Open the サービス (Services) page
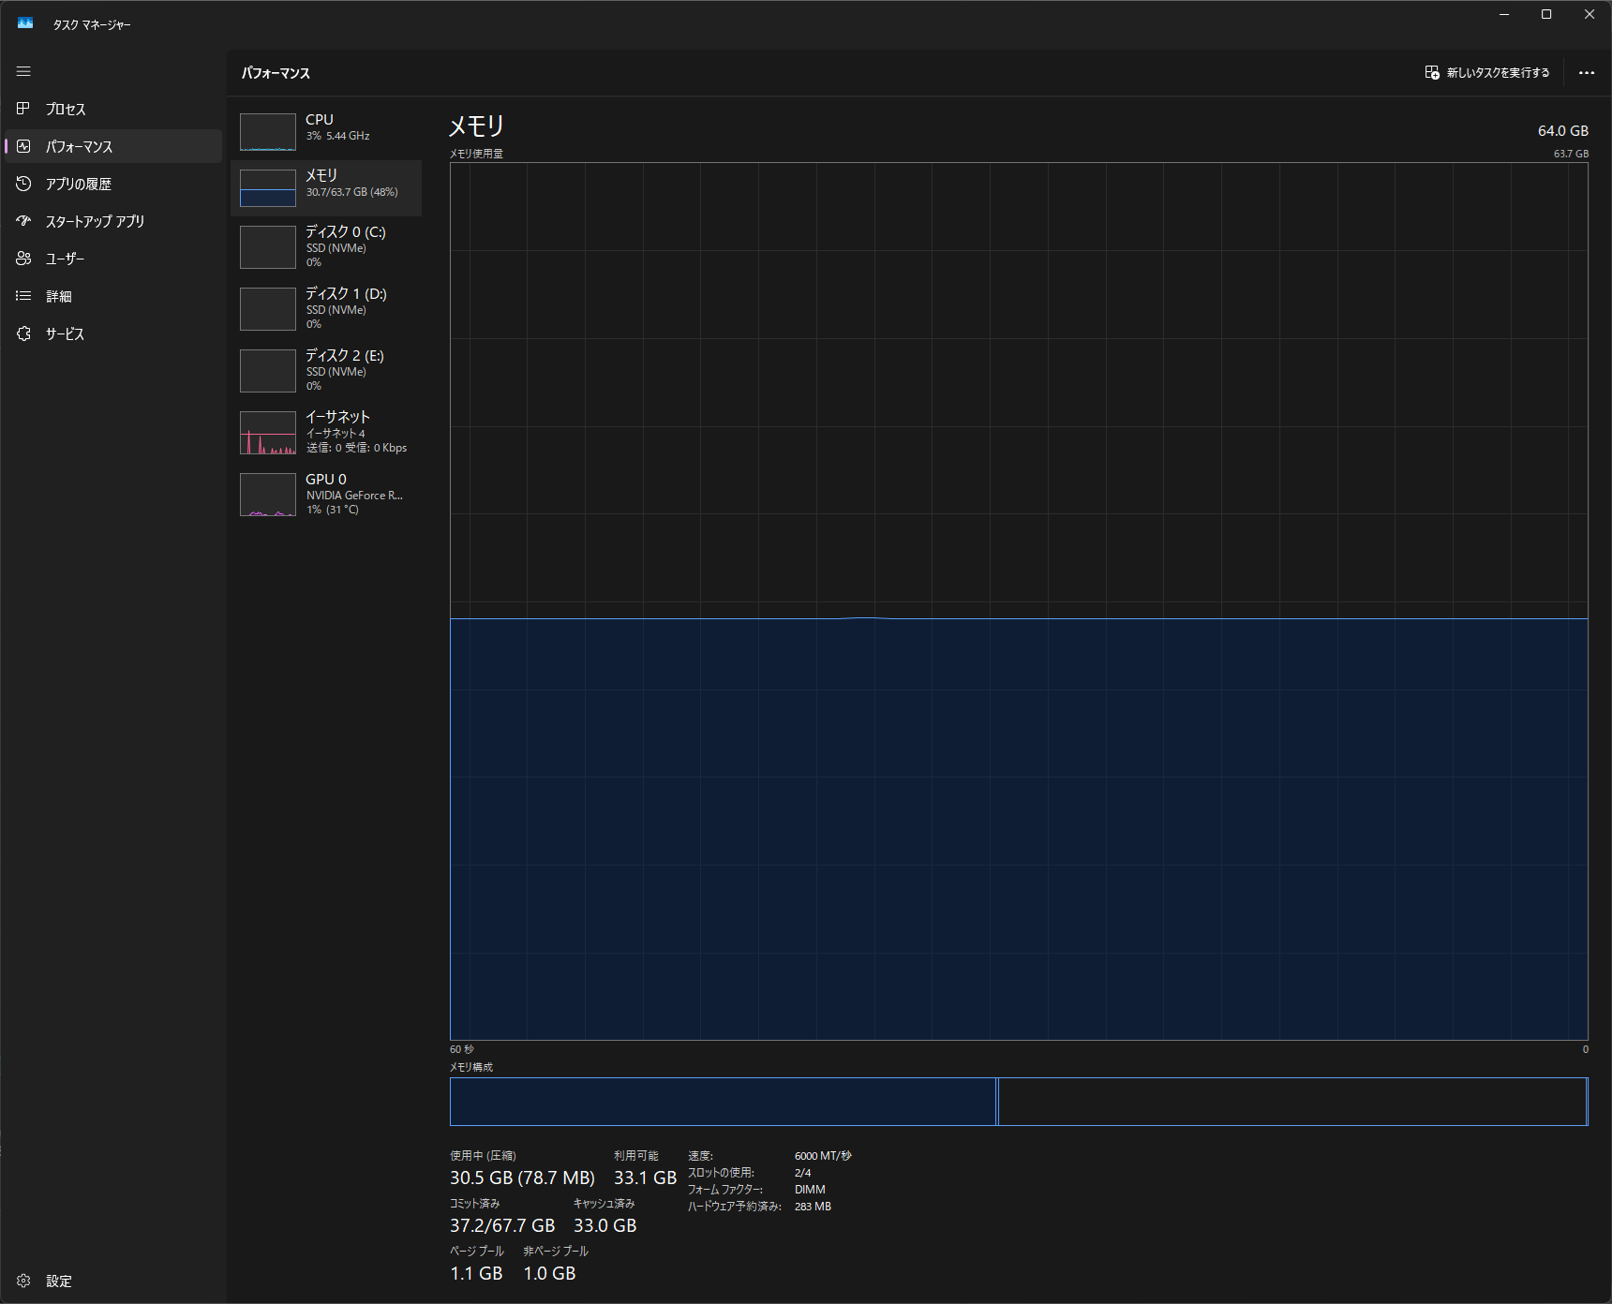The height and width of the screenshot is (1304, 1612). tap(65, 333)
